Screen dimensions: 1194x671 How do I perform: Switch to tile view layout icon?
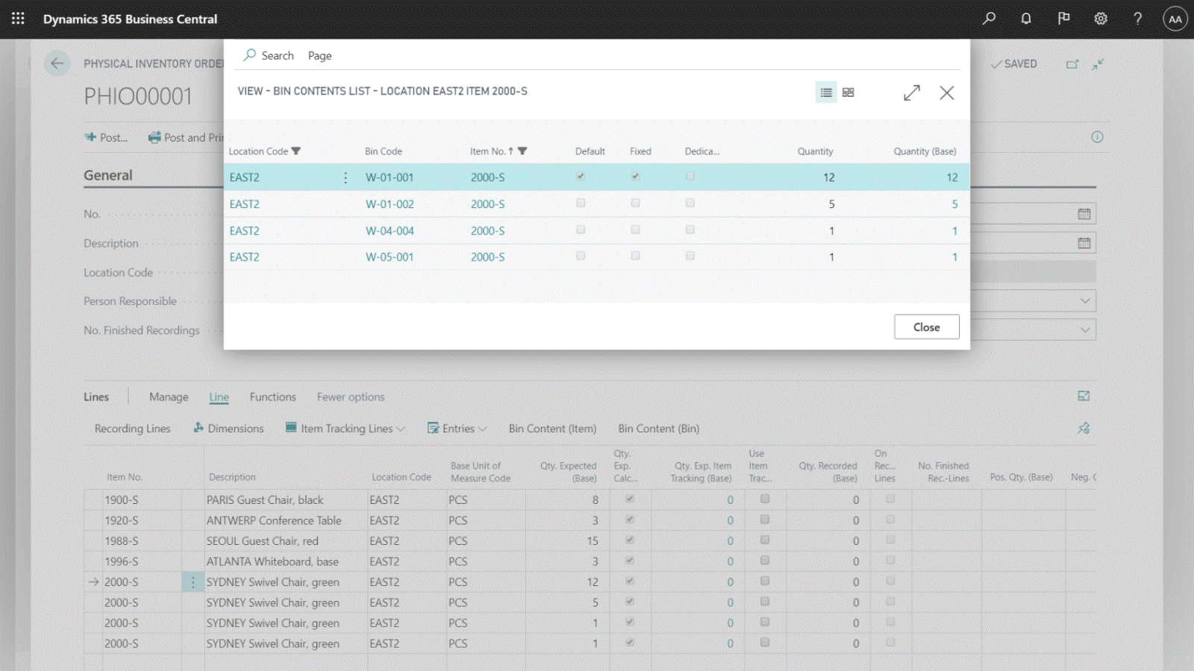[x=848, y=92]
